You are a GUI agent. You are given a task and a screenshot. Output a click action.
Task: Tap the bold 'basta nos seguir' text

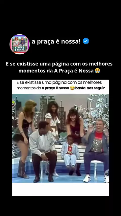pyautogui.click(x=90, y=88)
